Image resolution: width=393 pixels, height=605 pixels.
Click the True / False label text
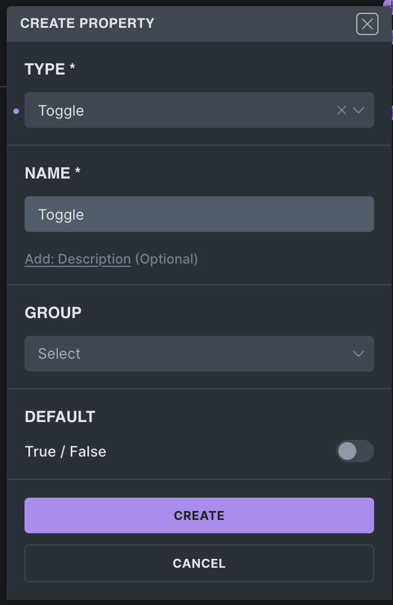pyautogui.click(x=65, y=452)
